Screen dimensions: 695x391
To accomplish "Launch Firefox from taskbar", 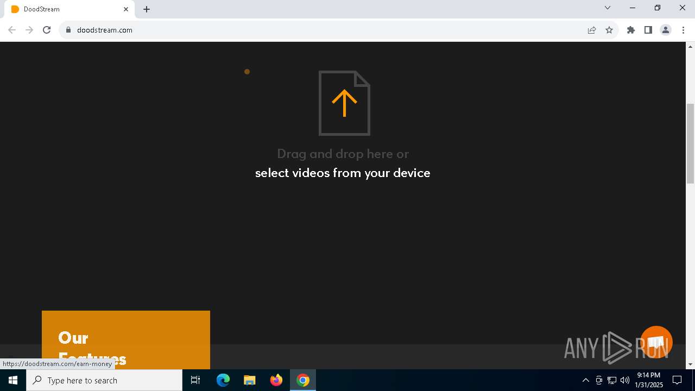I will click(x=276, y=380).
